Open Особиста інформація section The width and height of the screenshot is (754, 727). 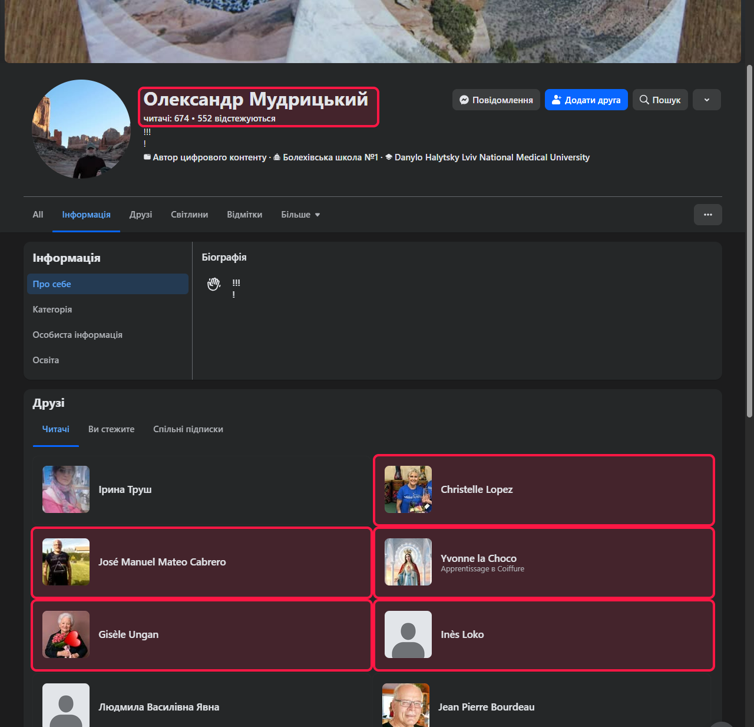tap(108, 334)
